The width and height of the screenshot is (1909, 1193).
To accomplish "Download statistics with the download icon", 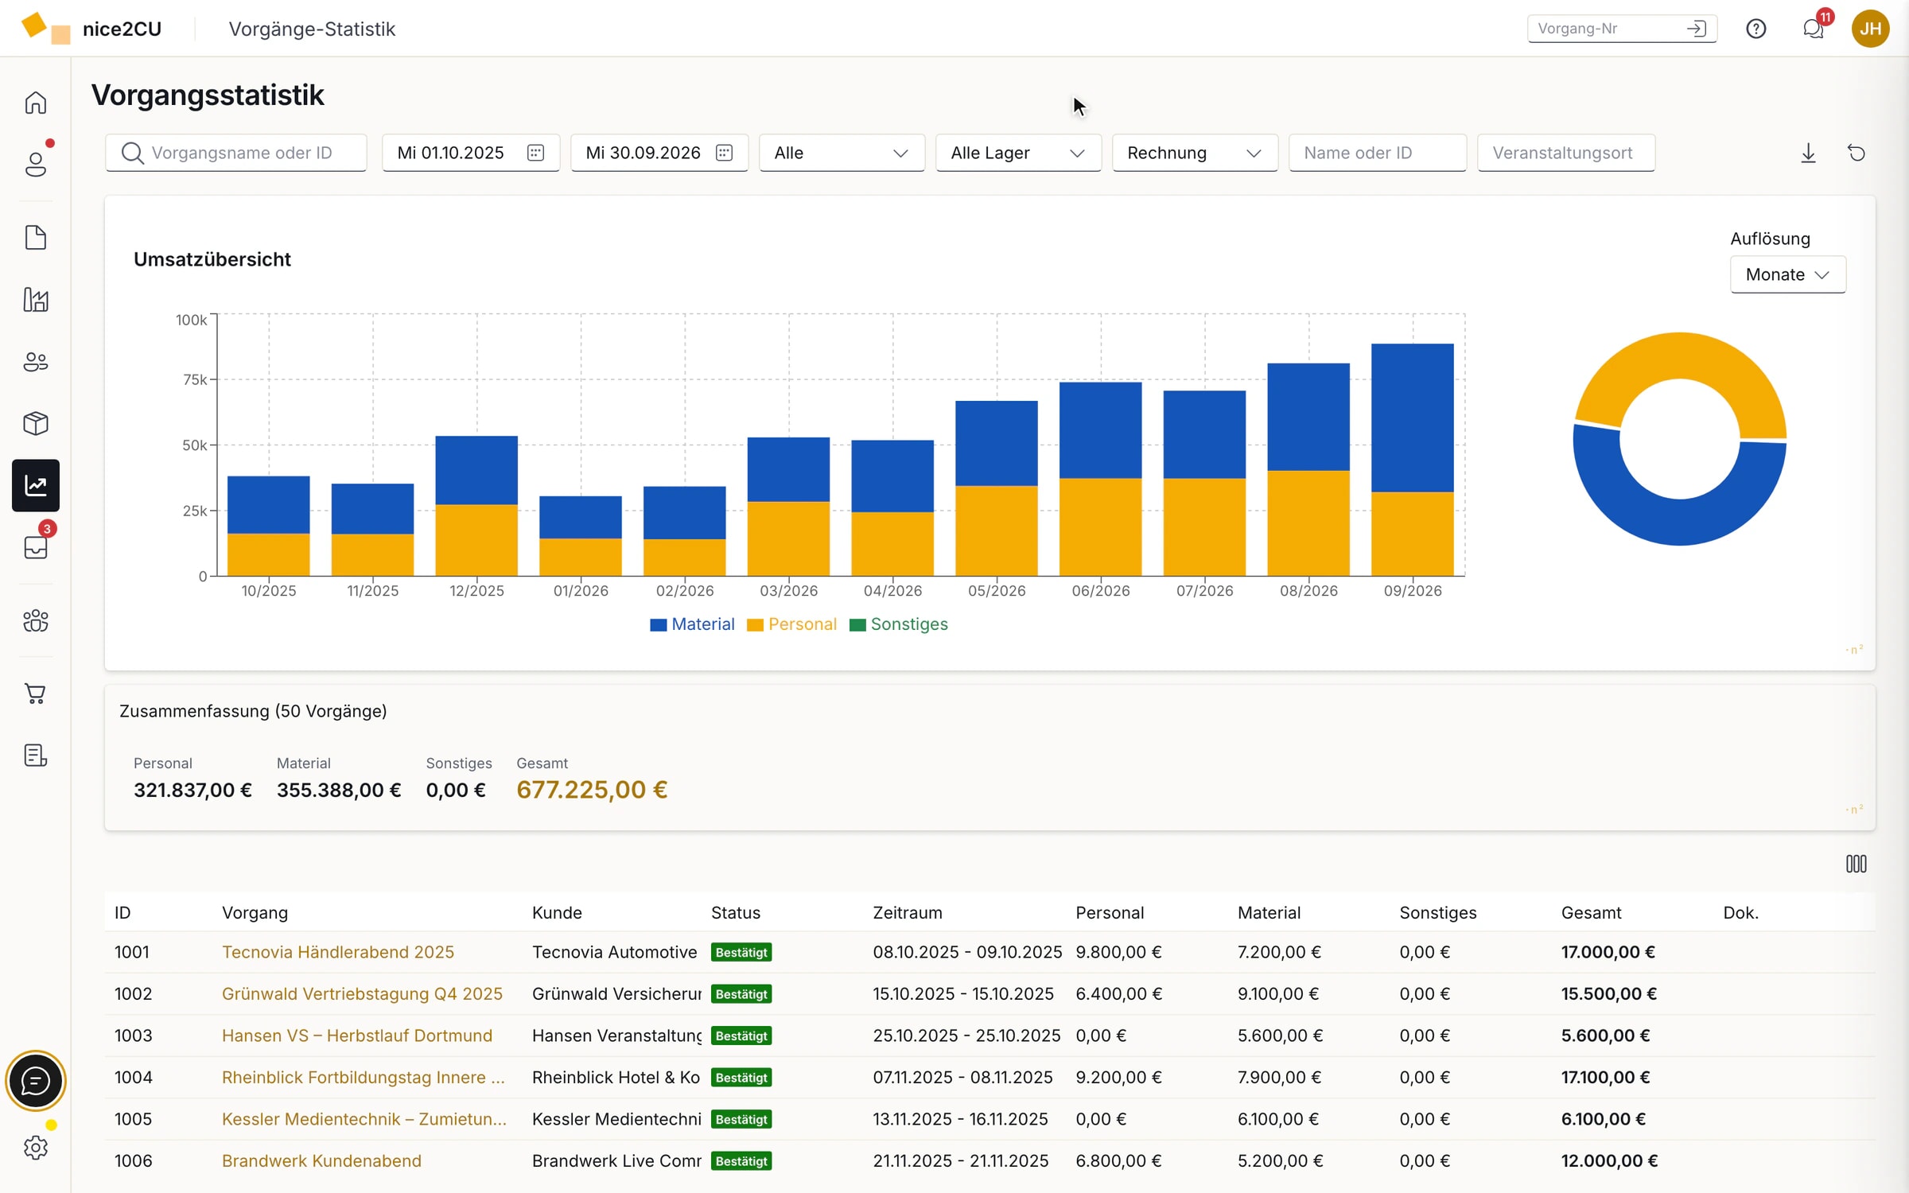I will point(1808,153).
